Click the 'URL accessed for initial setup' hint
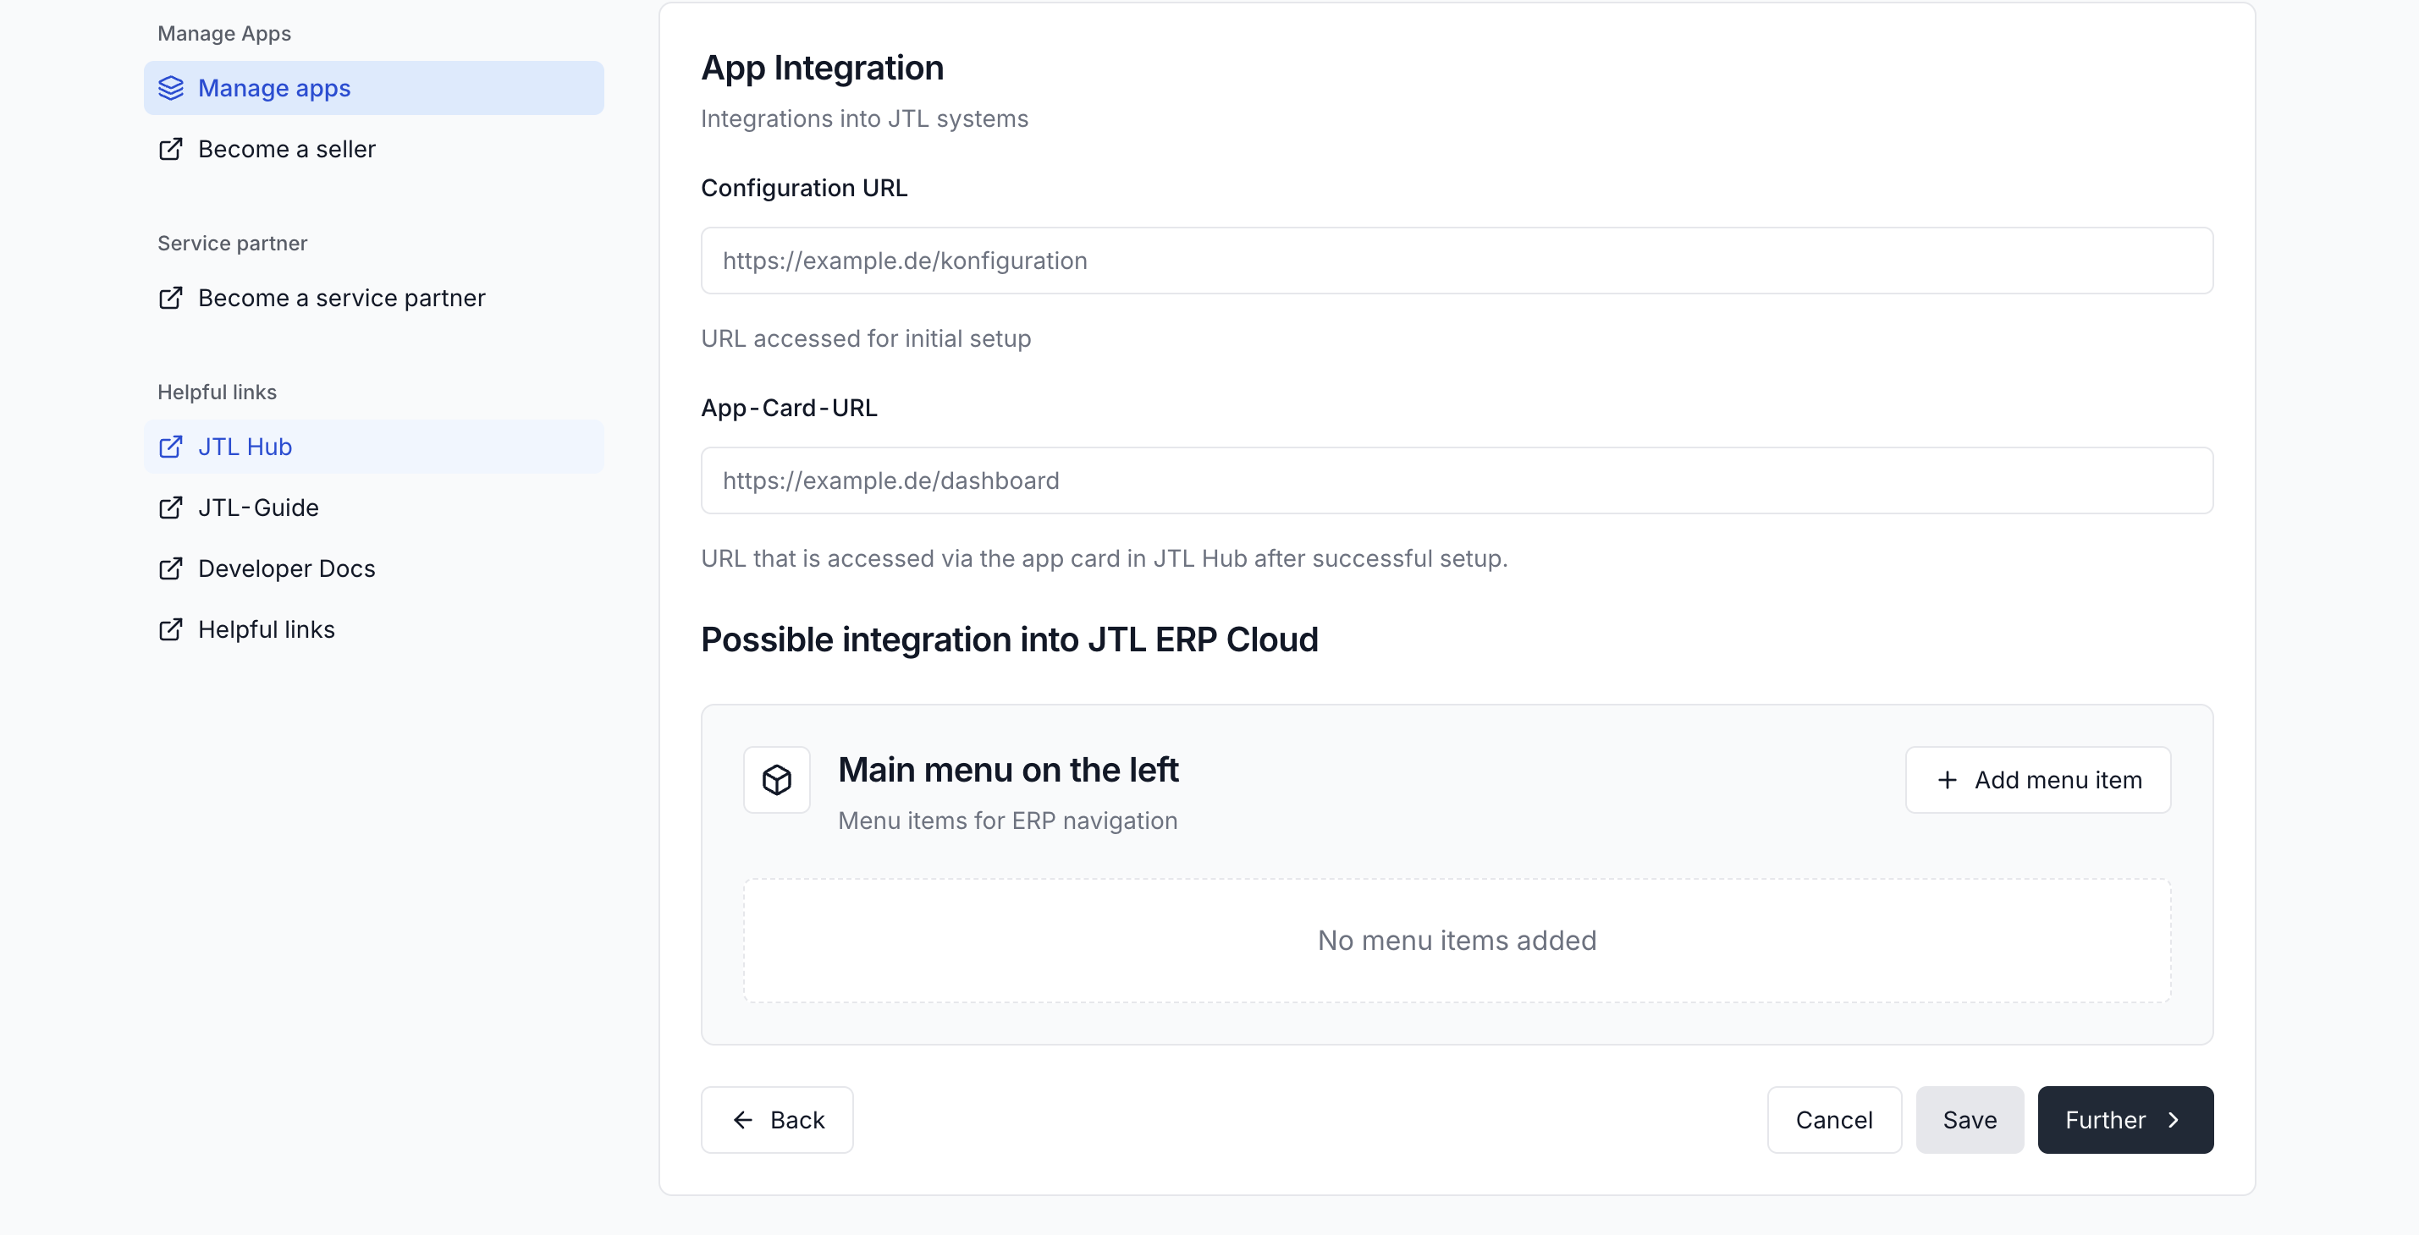This screenshot has height=1235, width=2419. point(866,339)
